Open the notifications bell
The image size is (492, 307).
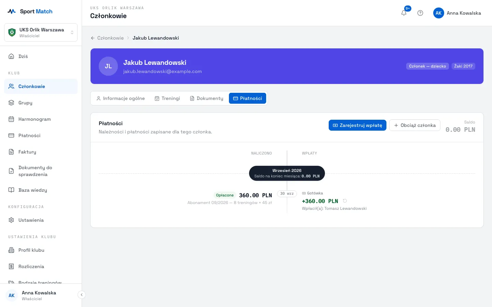coord(404,13)
